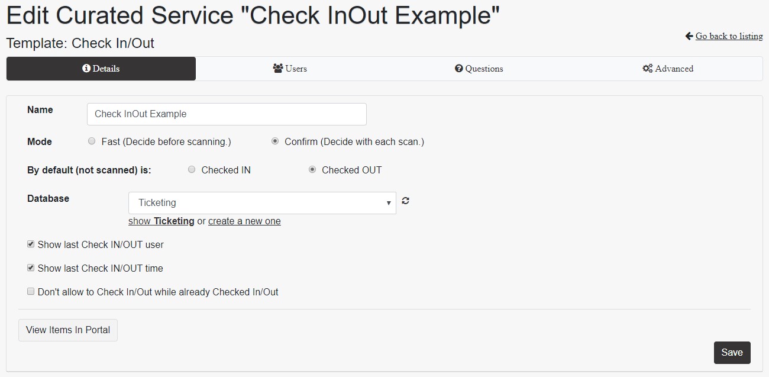Click the 'Database' label text
The image size is (769, 377).
click(x=49, y=198)
